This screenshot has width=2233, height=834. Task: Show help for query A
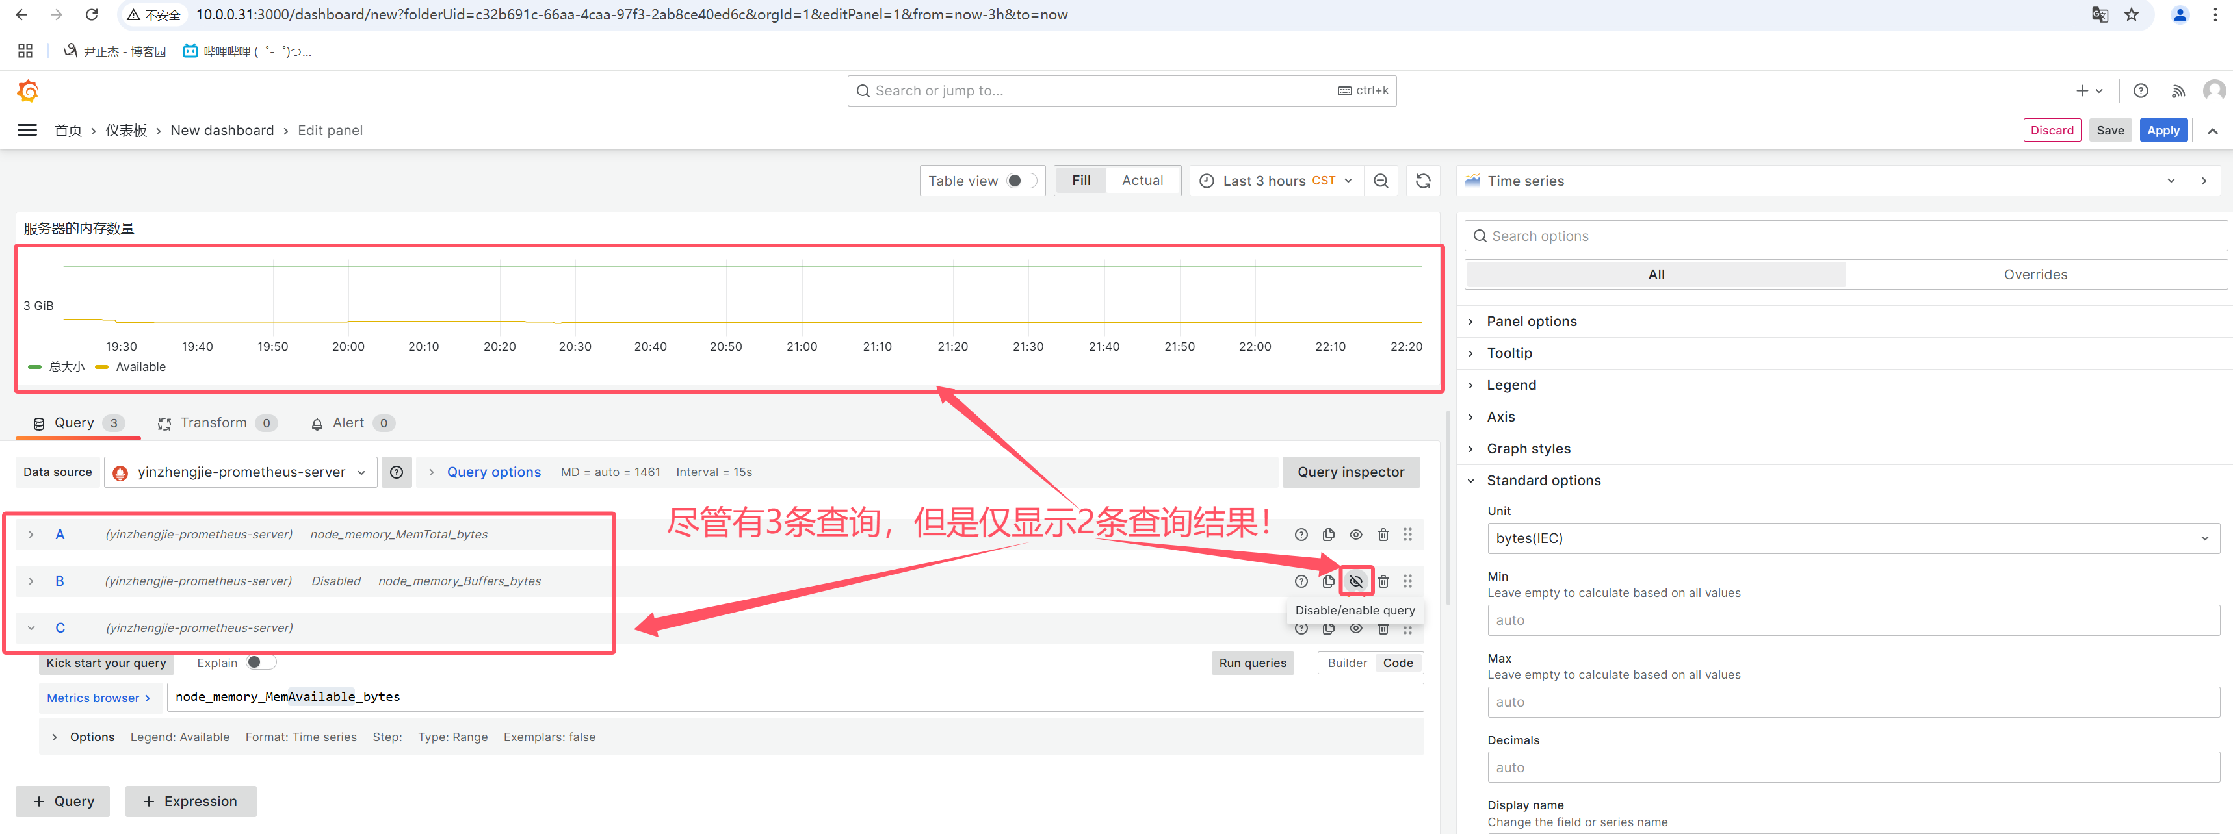[1300, 535]
